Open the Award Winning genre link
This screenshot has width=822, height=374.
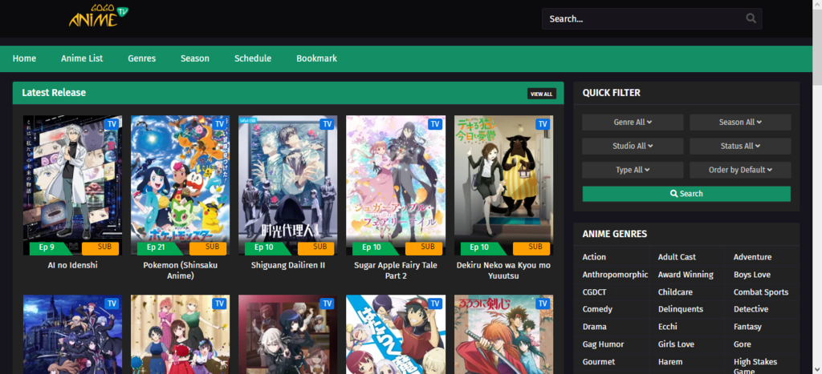686,275
